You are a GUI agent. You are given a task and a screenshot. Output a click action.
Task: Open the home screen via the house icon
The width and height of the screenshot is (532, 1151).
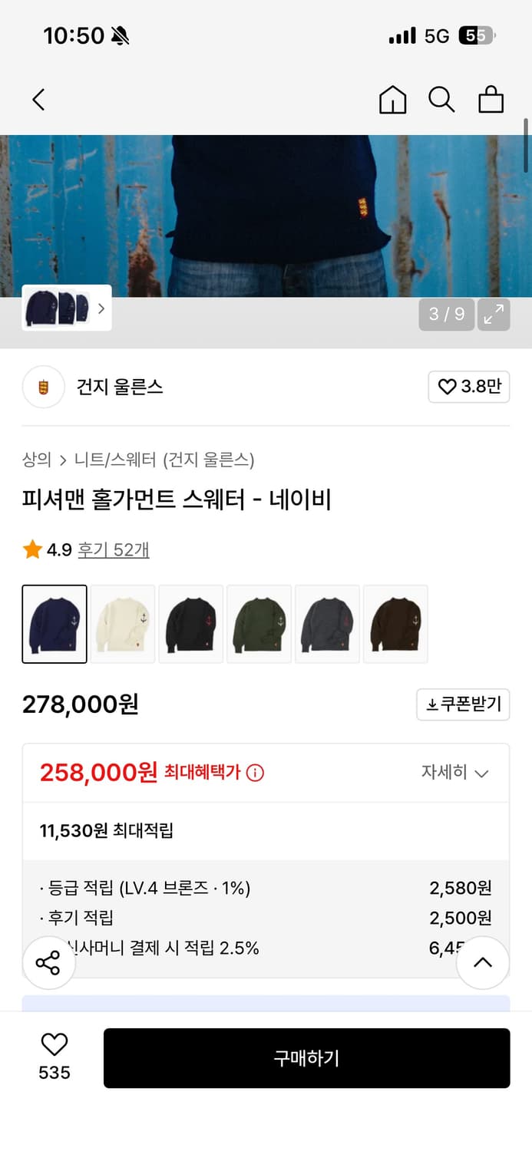click(x=392, y=99)
